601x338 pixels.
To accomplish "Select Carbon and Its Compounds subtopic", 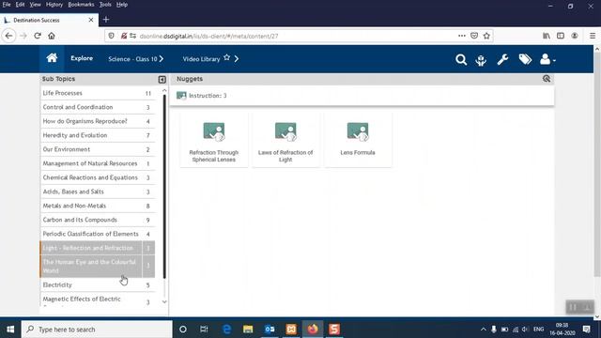I will [98, 220].
